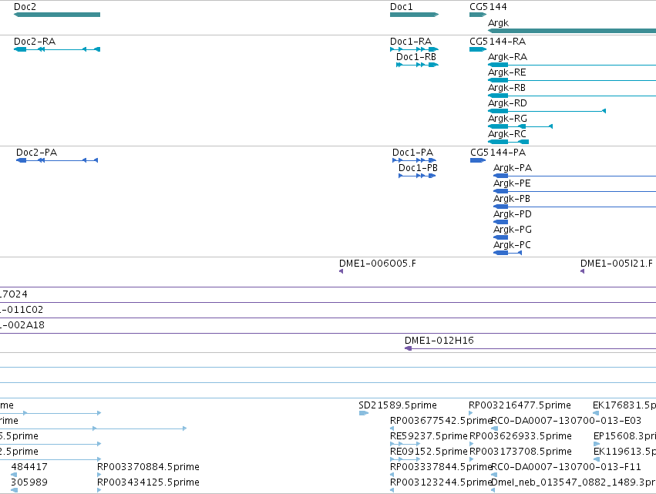The image size is (656, 494).
Task: Select protein Argk-PB
Action: click(574, 207)
